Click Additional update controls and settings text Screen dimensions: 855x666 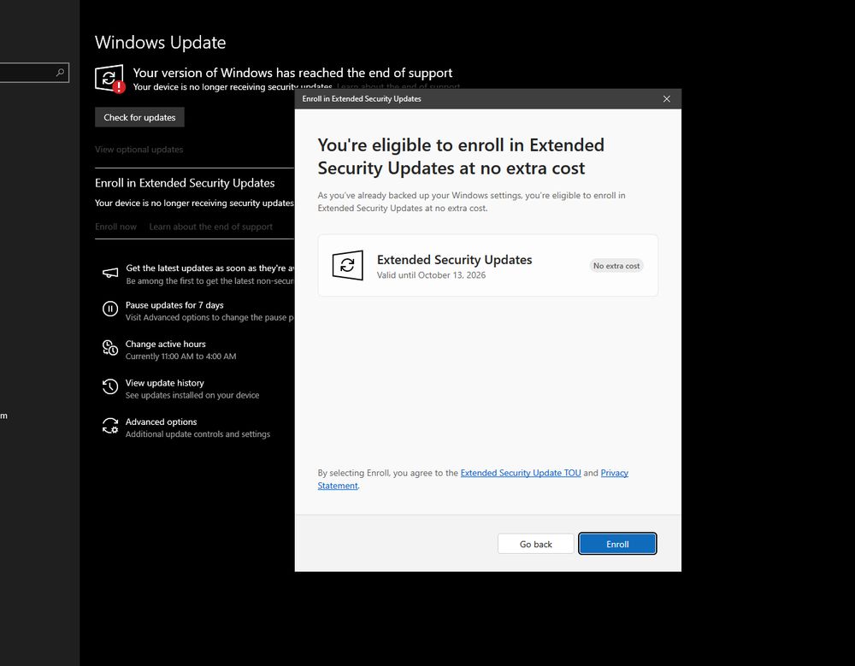[x=198, y=434]
